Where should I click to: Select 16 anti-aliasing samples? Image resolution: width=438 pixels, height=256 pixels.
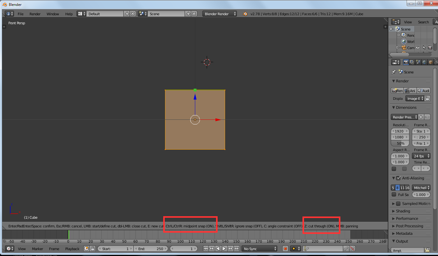pyautogui.click(x=407, y=188)
